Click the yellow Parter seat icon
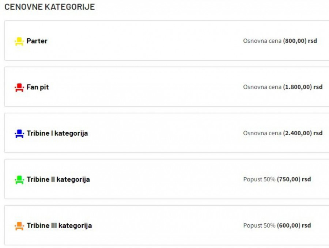Viewport: 329px width, 248px height. [19, 41]
